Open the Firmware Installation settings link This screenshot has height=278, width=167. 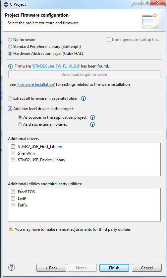pyautogui.click(x=36, y=84)
